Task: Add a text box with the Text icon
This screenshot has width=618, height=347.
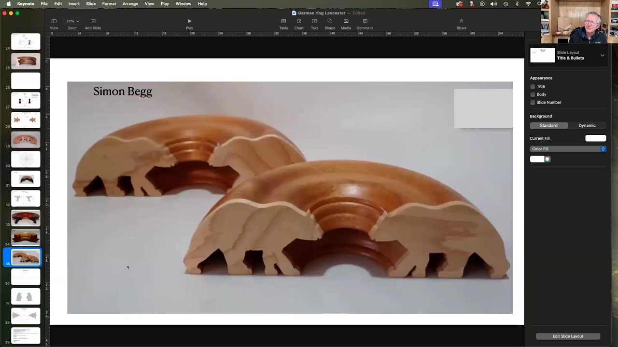Action: [x=314, y=21]
